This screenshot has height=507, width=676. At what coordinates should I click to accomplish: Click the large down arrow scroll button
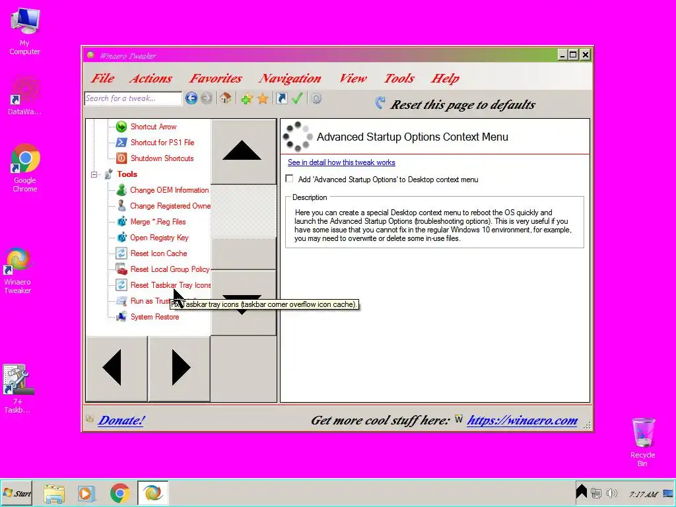coord(244,303)
